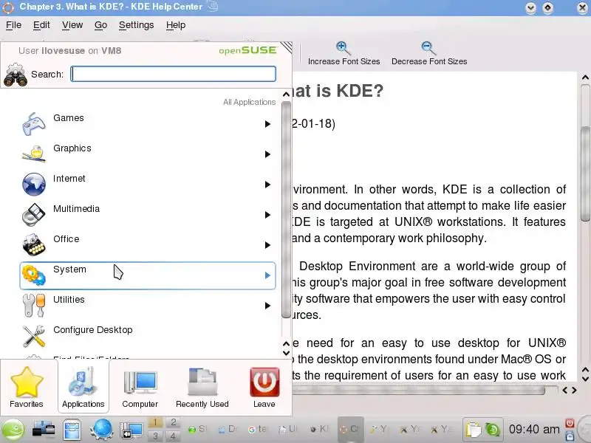Click the openSUSE logo in launcher

pos(248,50)
